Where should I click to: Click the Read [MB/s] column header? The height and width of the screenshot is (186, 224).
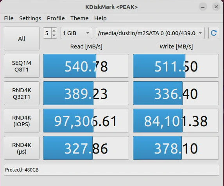tap(86, 46)
